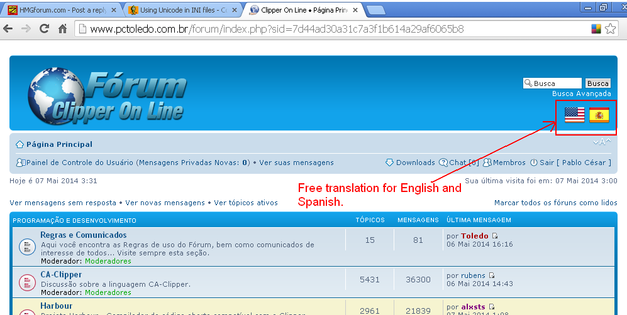
Task: Open Ver suas mensagens link
Action: (x=296, y=163)
